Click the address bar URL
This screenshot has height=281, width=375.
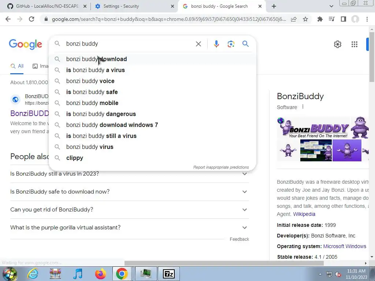pos(168,19)
